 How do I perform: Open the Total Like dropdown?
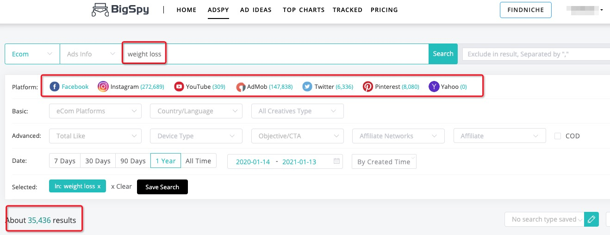(x=95, y=136)
